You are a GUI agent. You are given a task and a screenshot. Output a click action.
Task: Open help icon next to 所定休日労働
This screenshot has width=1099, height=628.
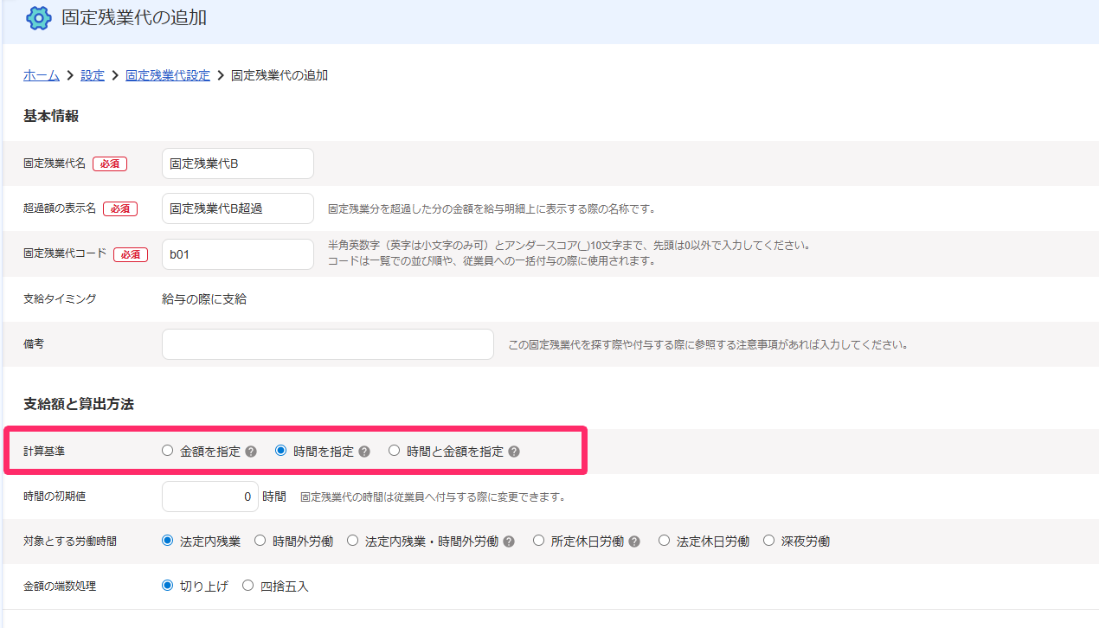(x=634, y=541)
